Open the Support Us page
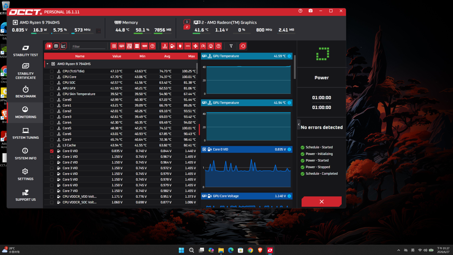The width and height of the screenshot is (453, 255). pyautogui.click(x=26, y=195)
